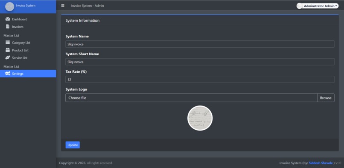Viewport: 344px width, 168px height.
Task: Click the Copyright © 2022 footer text
Action: (73, 163)
